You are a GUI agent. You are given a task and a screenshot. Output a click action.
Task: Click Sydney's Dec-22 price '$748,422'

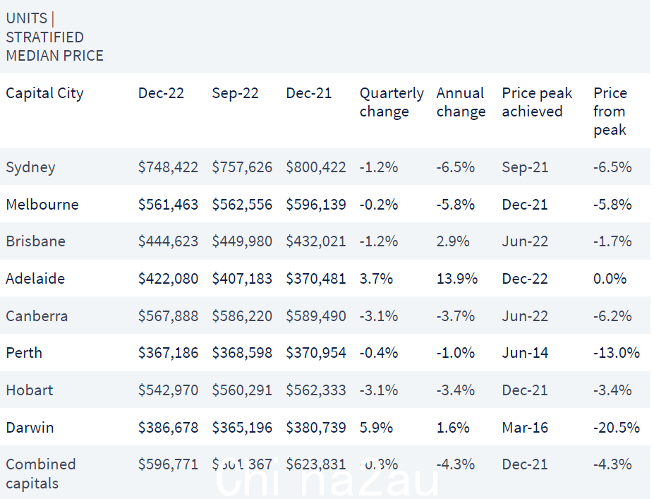pyautogui.click(x=168, y=167)
